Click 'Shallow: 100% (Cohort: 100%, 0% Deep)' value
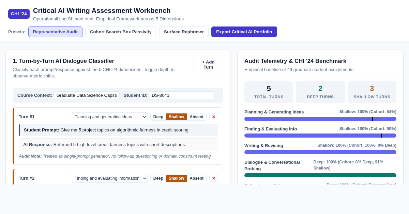The height and width of the screenshot is (214, 409). click(x=357, y=145)
